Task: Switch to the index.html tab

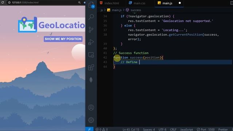Action: click(110, 3)
